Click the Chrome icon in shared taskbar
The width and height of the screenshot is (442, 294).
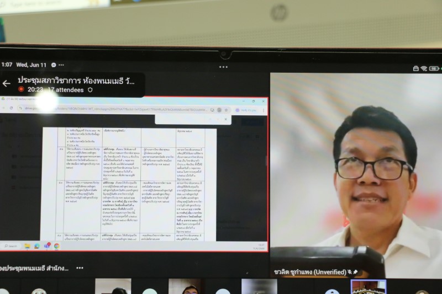coord(56,246)
